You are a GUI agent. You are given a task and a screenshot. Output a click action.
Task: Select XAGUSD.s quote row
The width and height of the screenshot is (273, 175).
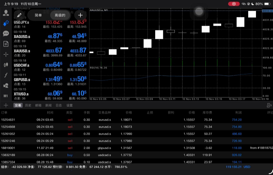50,37
